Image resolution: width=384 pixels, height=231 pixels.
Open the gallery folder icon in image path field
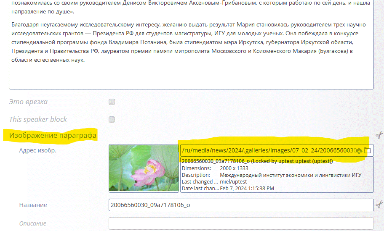coord(367,151)
